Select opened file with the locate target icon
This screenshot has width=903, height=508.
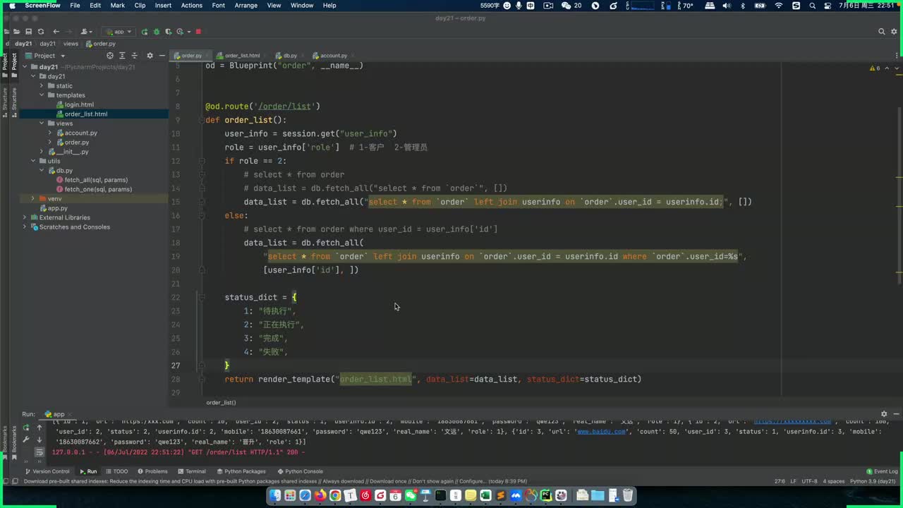[109, 56]
